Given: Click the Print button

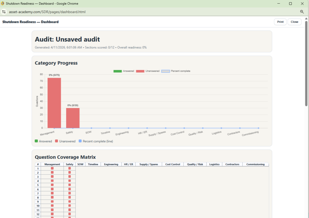Looking at the screenshot, I should (280, 22).
